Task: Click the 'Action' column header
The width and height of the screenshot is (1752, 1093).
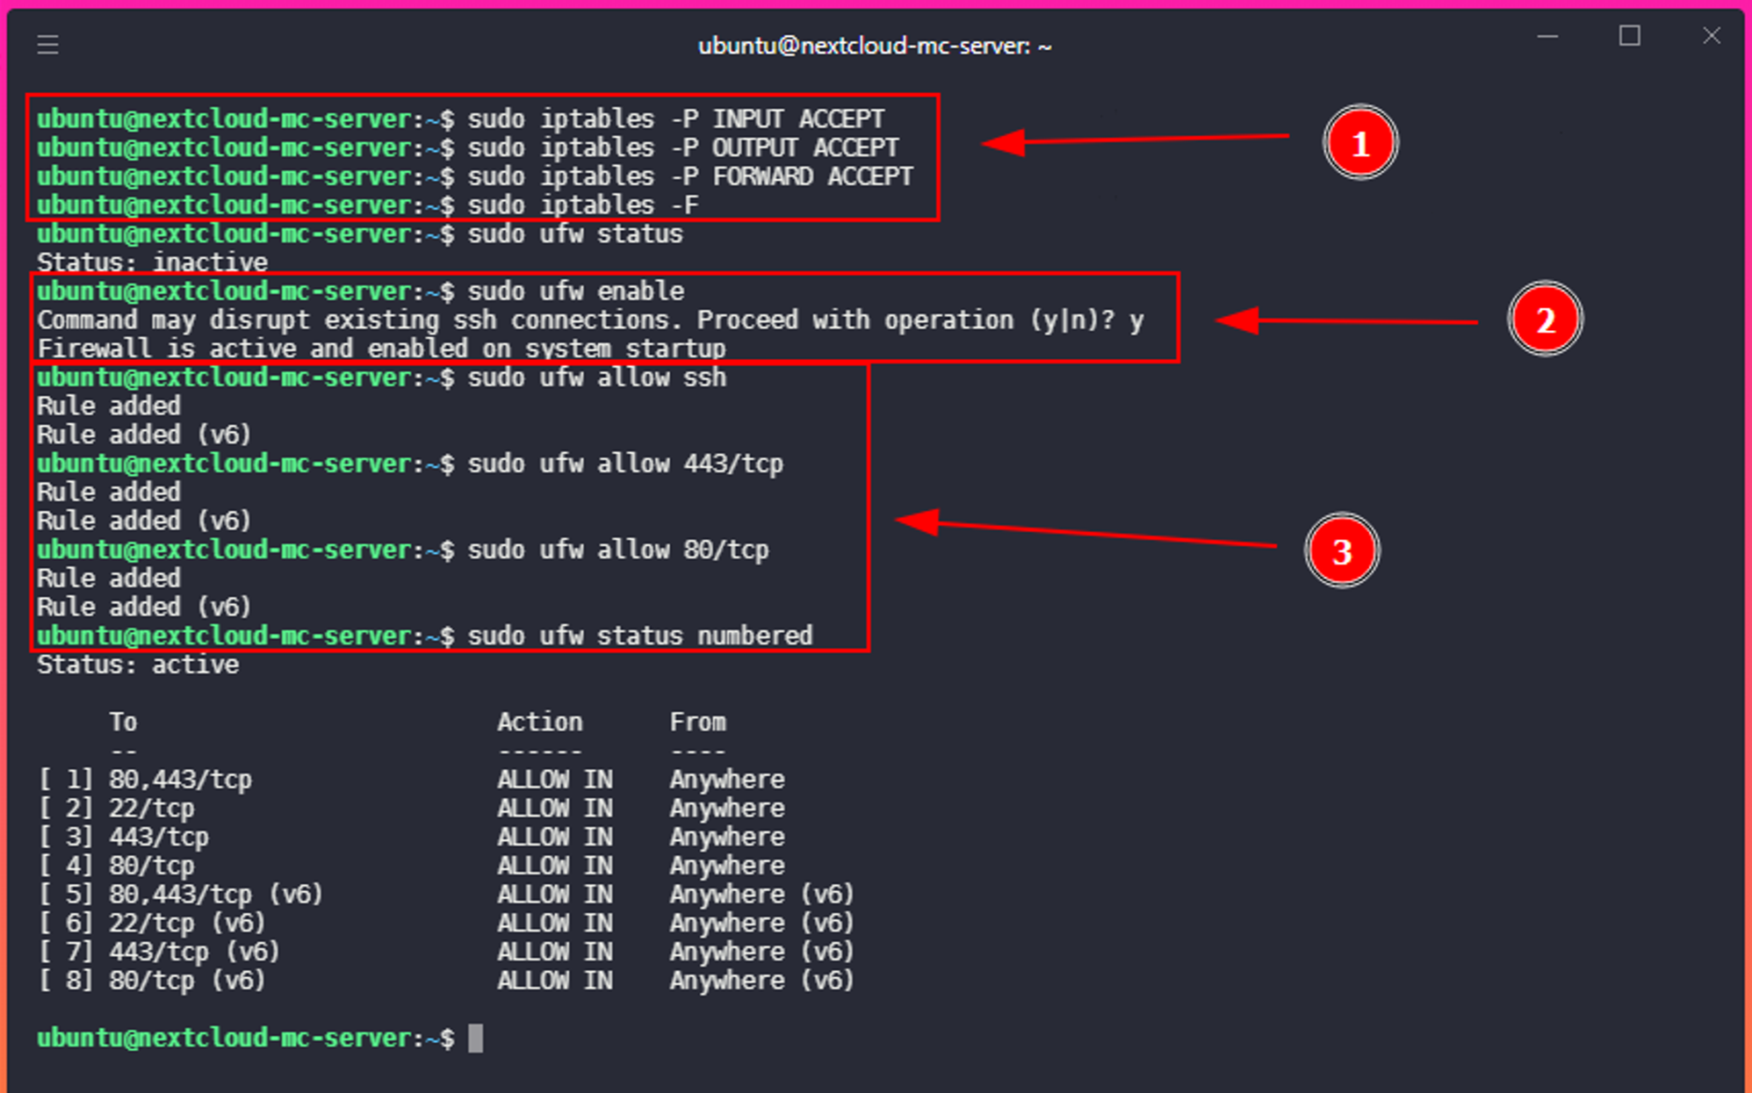Action: point(540,722)
